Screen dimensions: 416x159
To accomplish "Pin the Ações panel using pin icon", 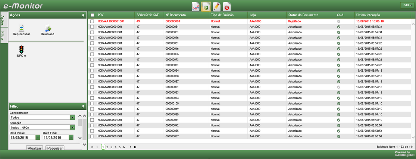I will coord(83,15).
